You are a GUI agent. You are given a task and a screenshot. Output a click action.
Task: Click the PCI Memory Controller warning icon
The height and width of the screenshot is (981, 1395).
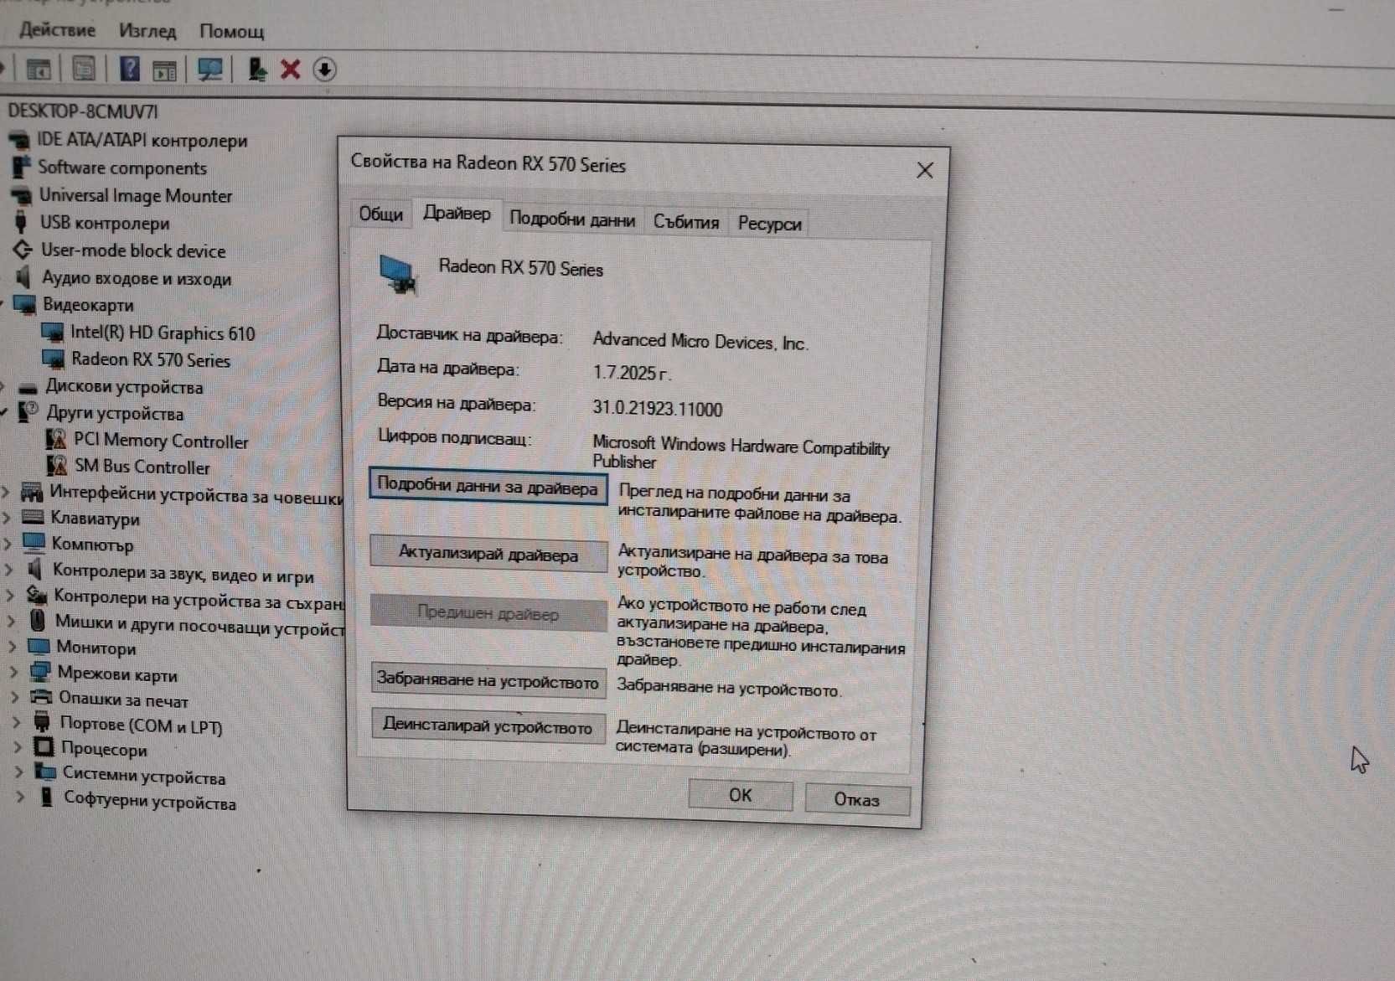pyautogui.click(x=56, y=440)
